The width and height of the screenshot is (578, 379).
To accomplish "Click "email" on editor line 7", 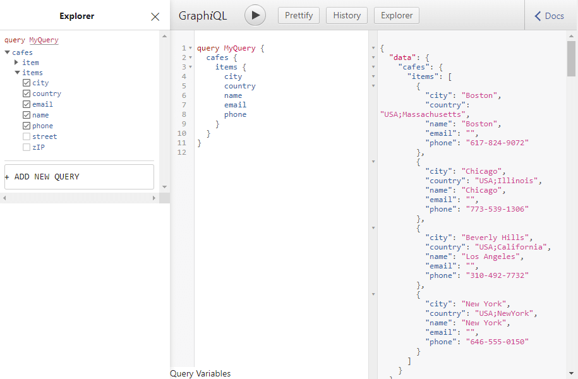I will pos(235,105).
